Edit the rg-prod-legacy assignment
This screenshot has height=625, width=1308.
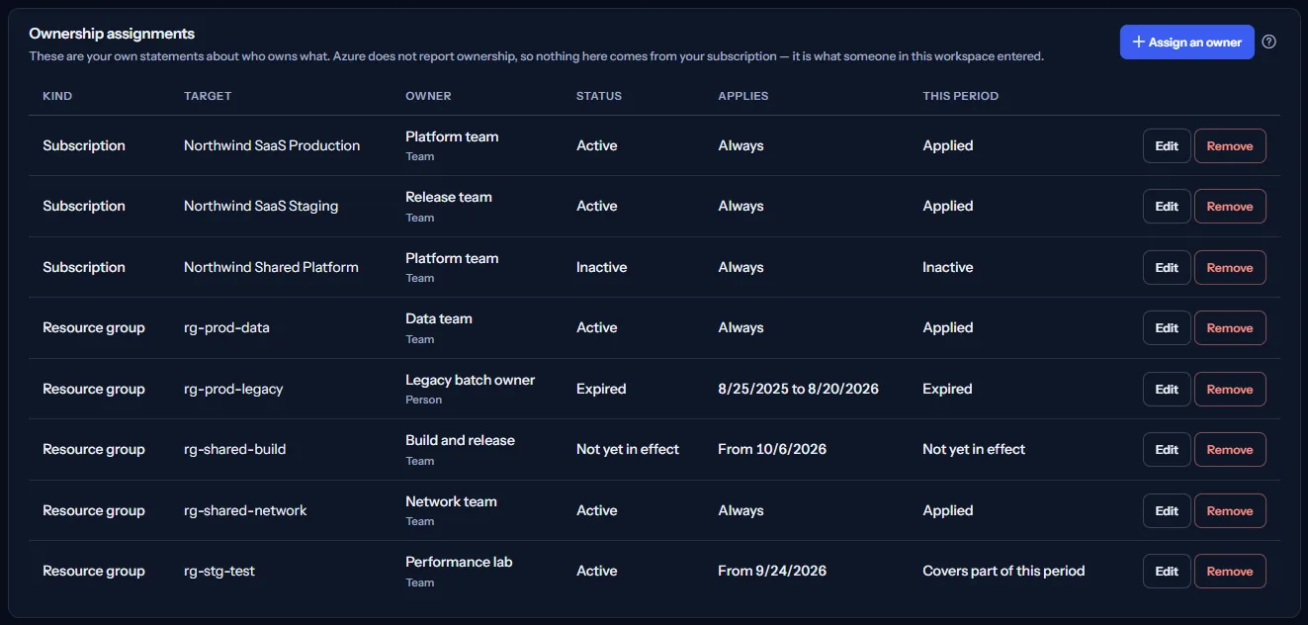point(1167,390)
